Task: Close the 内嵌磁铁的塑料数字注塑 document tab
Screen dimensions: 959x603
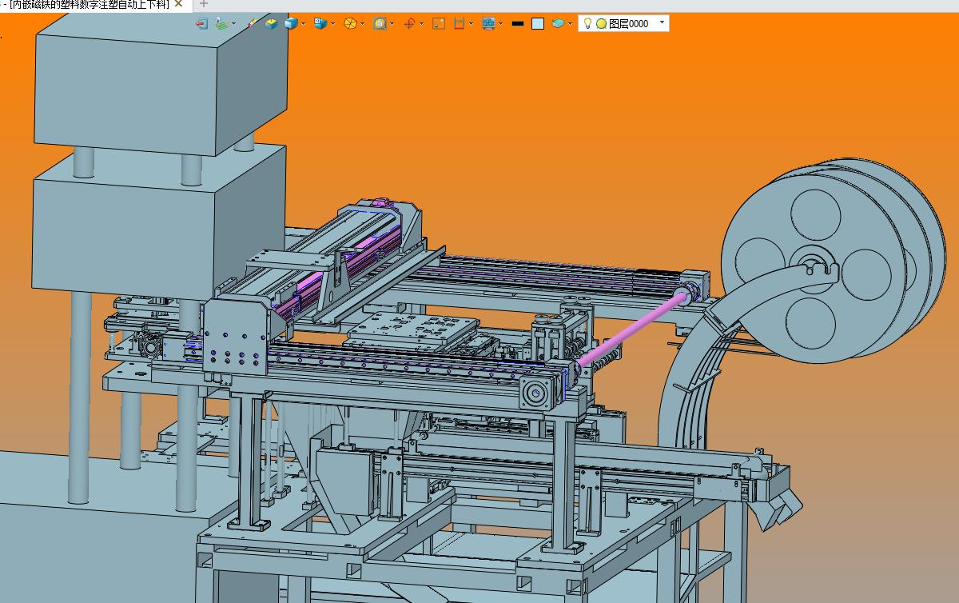Action: [x=179, y=4]
